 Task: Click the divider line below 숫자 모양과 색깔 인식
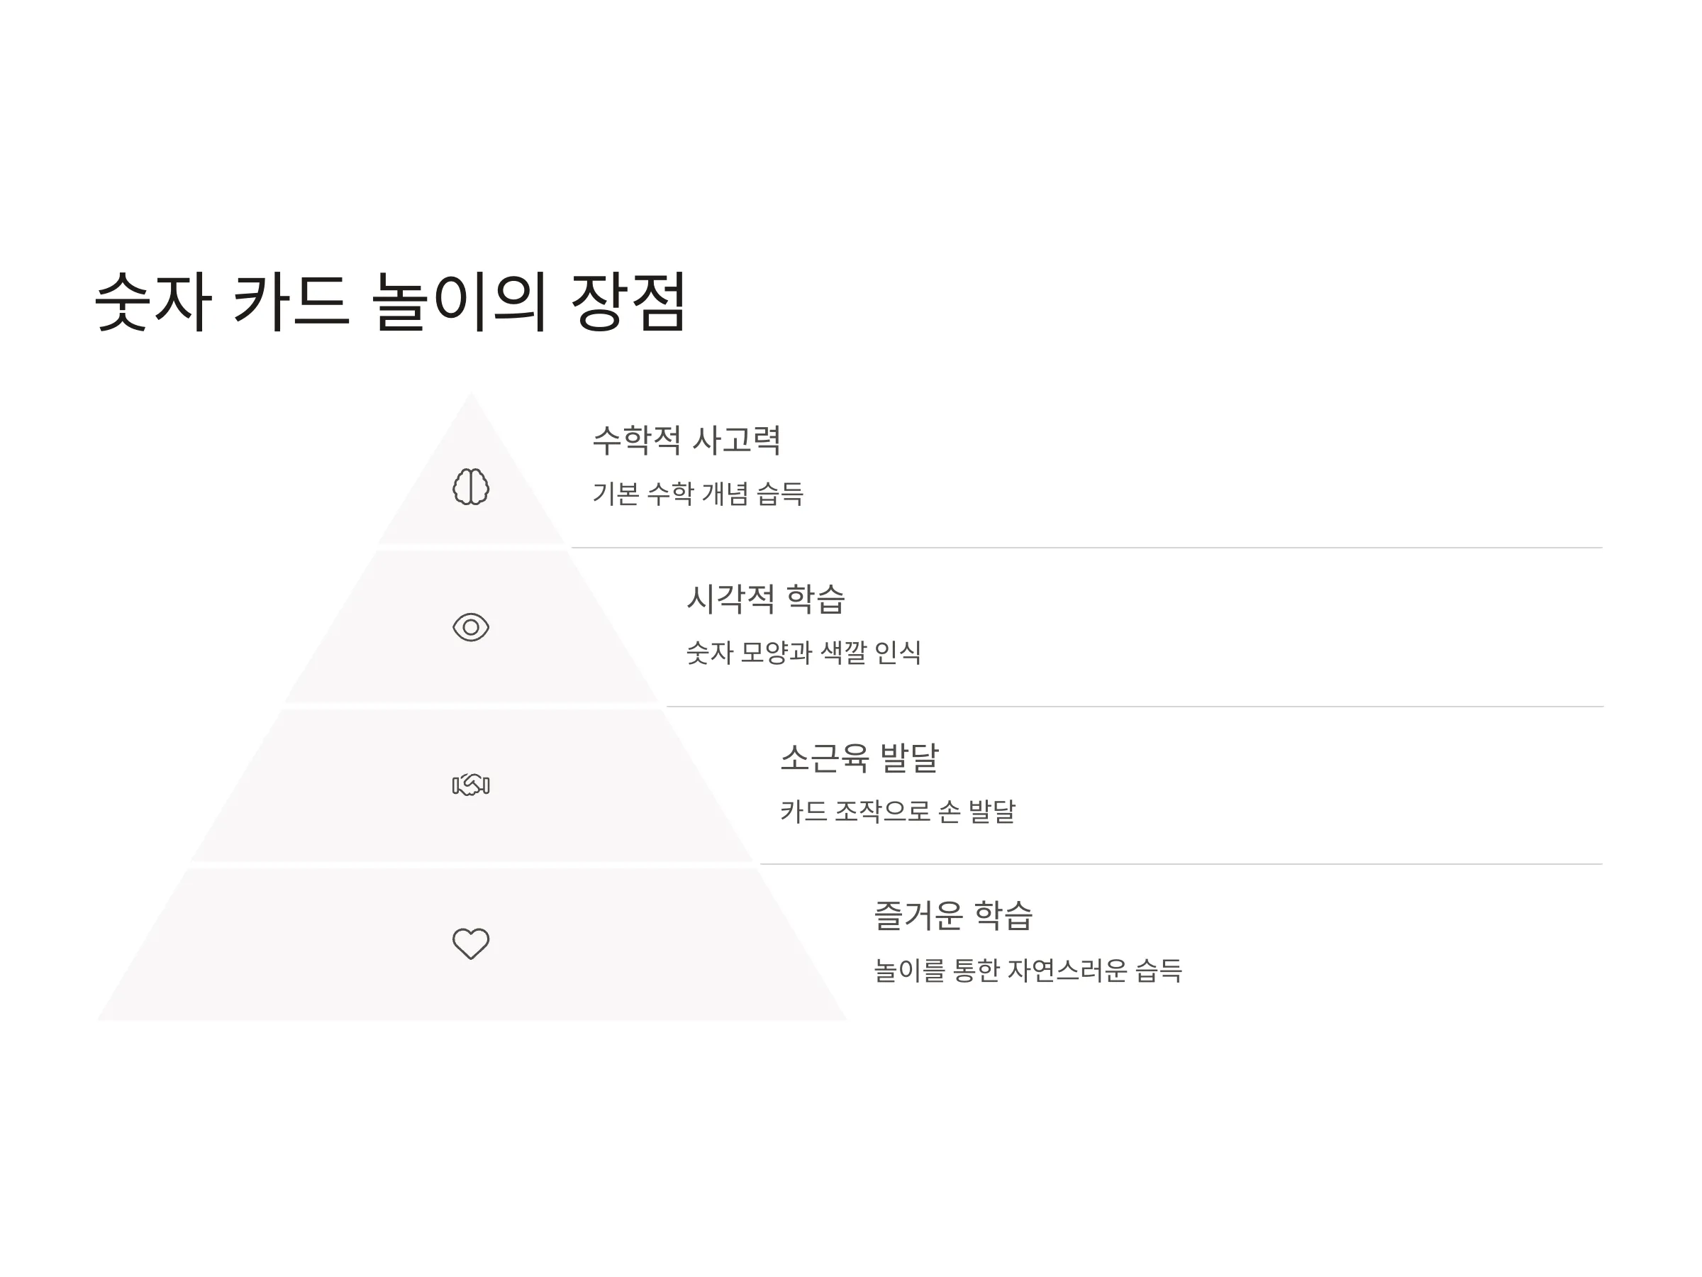click(x=1134, y=707)
